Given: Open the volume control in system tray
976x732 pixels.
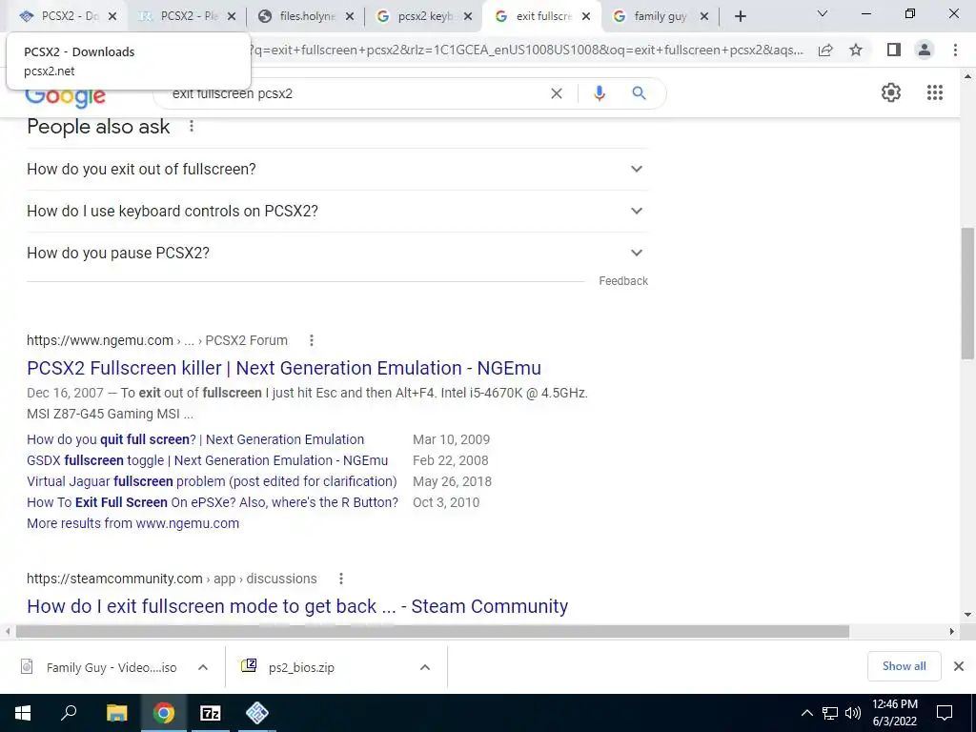Looking at the screenshot, I should pos(853,713).
